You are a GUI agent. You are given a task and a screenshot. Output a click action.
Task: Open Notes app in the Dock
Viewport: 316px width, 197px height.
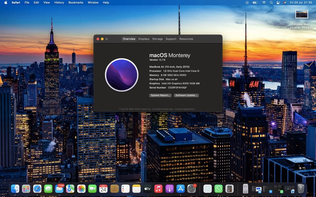click(136, 189)
